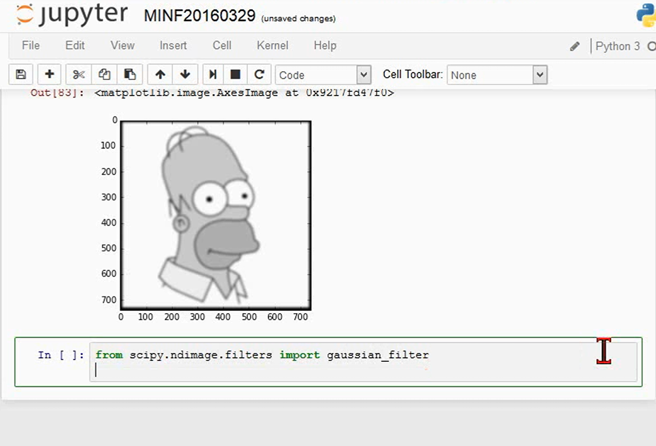The image size is (656, 446).
Task: Click the Jupyter logo link
Action: [x=72, y=15]
